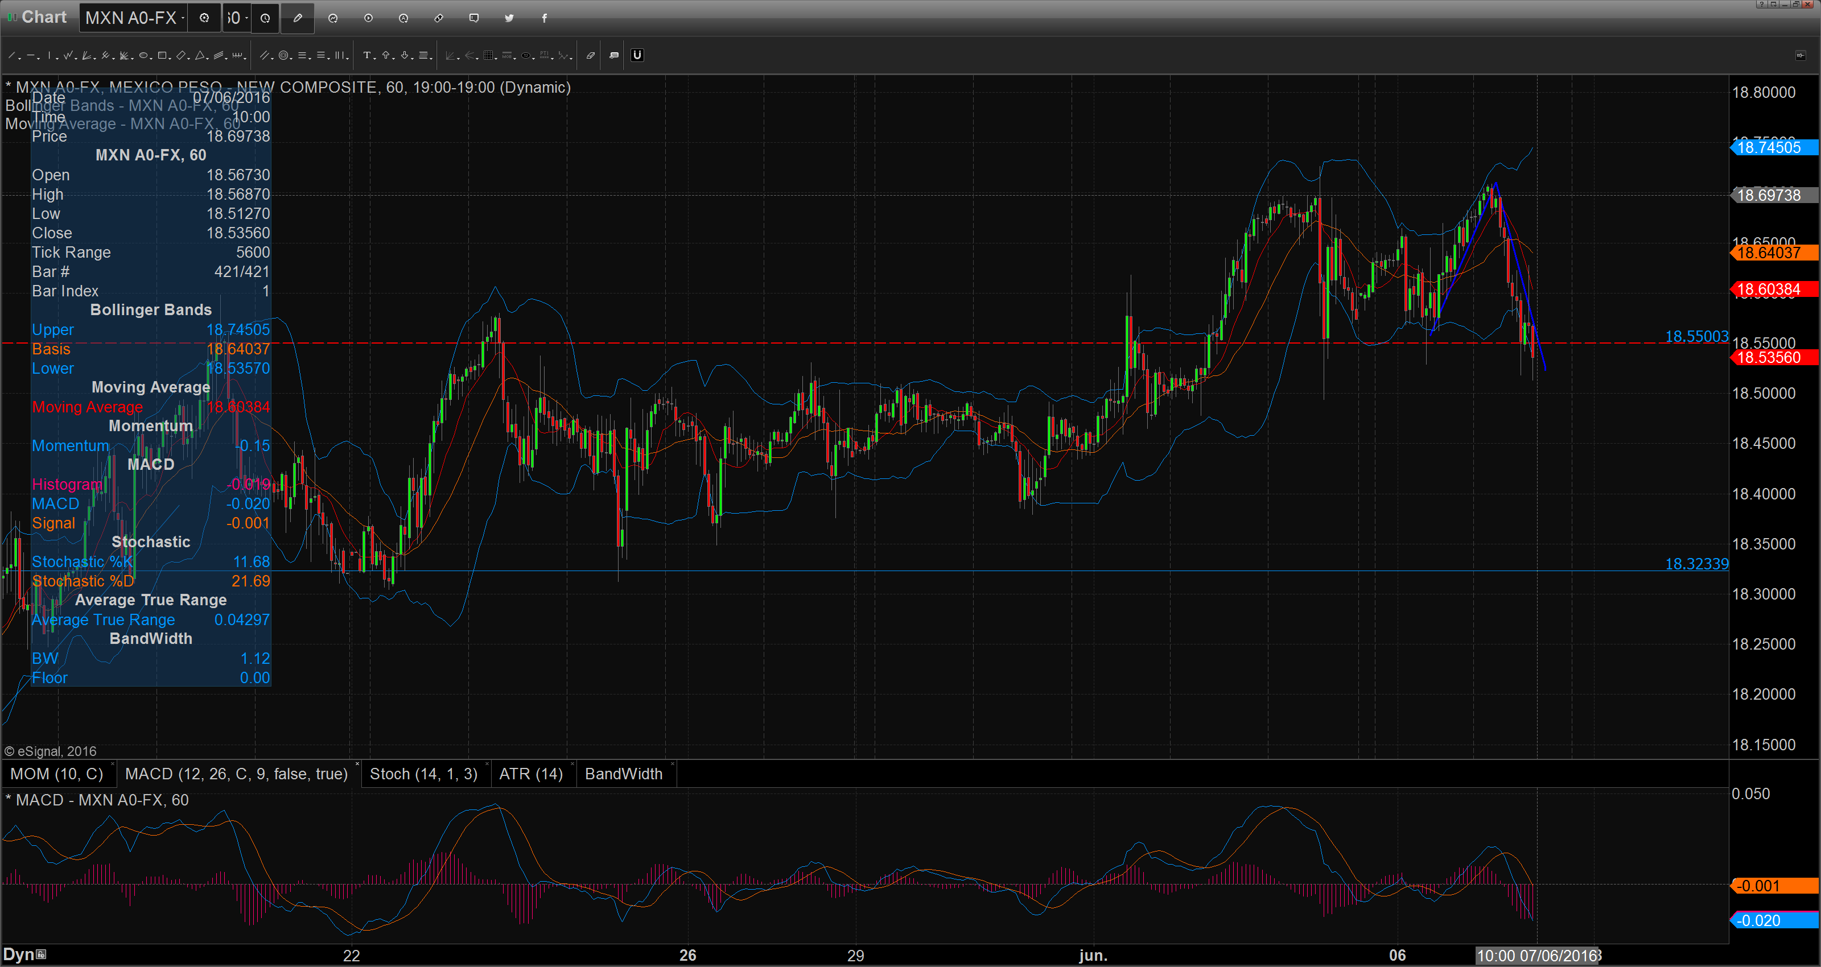The image size is (1821, 967).
Task: Share chart via Twitter icon
Action: pos(509,18)
